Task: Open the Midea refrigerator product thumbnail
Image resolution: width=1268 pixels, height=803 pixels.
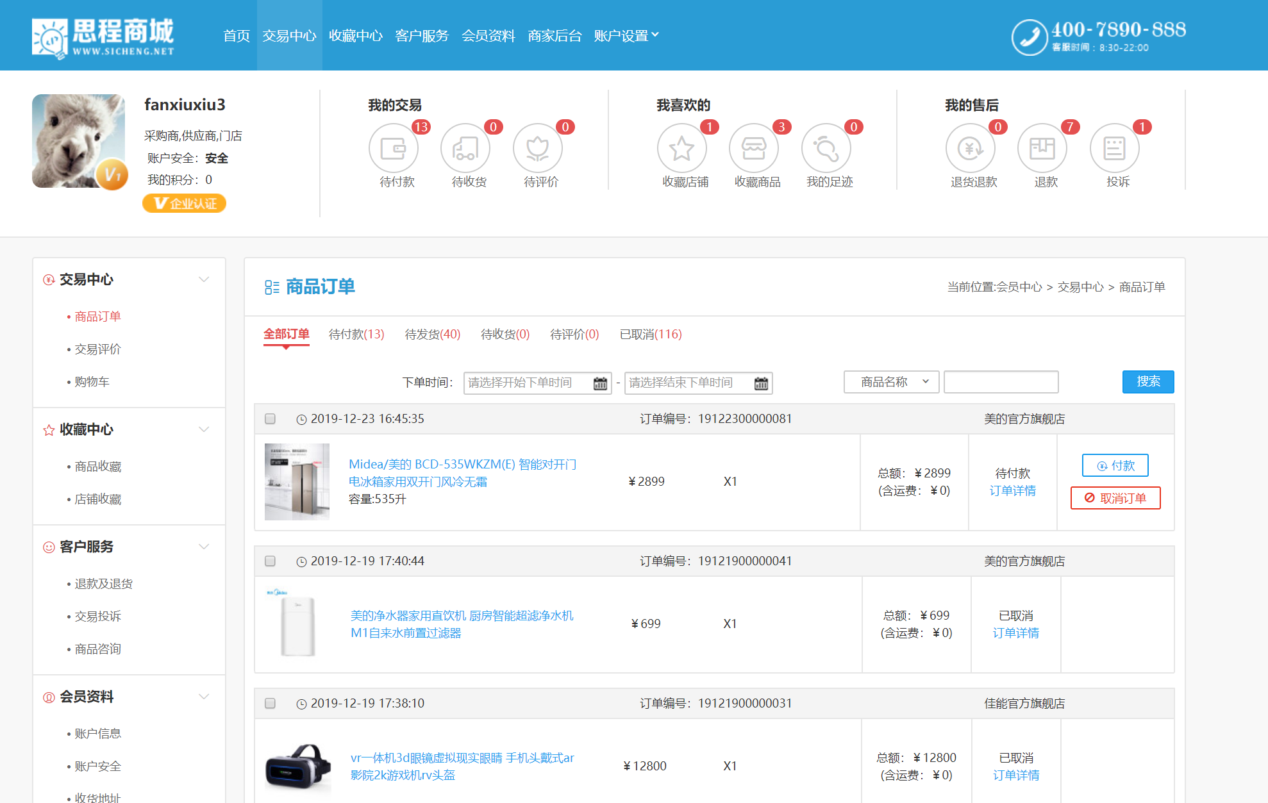Action: 297,482
